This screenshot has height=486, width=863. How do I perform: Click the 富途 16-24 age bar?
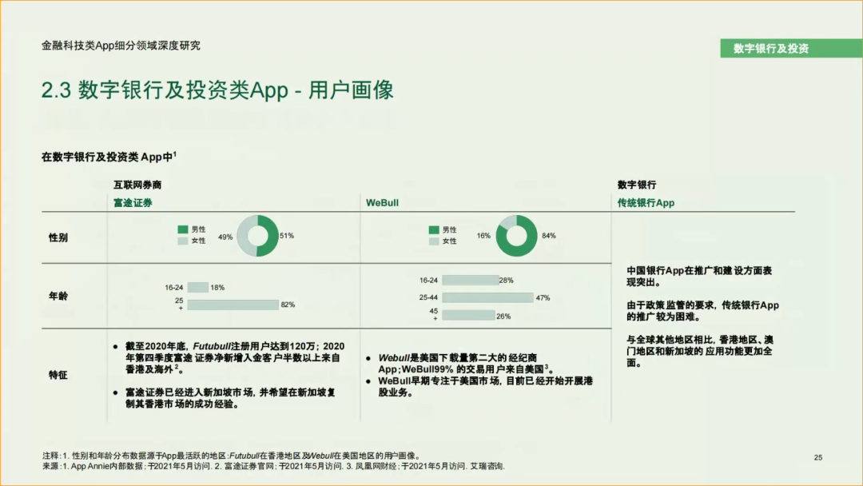coord(197,287)
